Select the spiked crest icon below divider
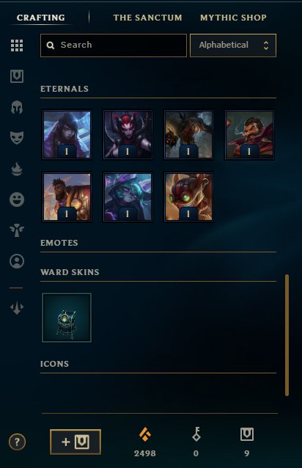Screen dimensions: 302x468 [x=17, y=308]
